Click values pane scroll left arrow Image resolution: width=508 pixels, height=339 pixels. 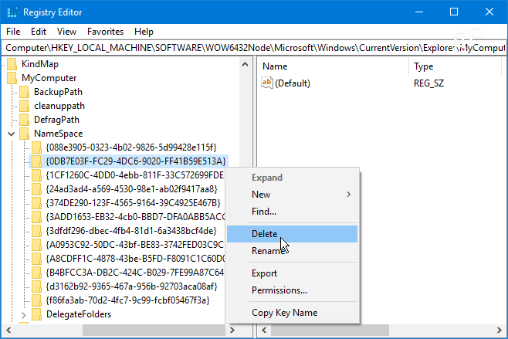pos(264,331)
